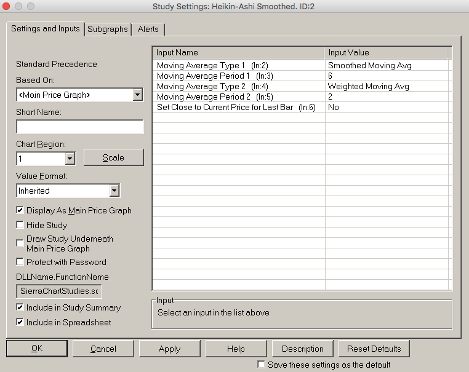This screenshot has height=372, width=469.
Task: Select the Moving Average Type 1 input row
Action: (x=238, y=65)
